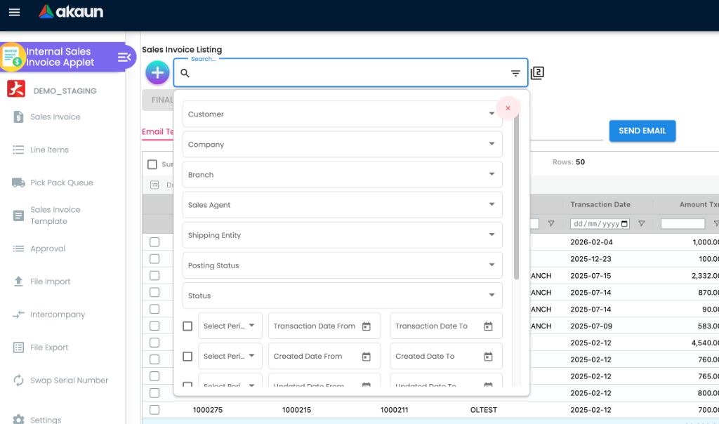Click the PDF export icon beside DEMO_STAGING
This screenshot has height=424, width=719.
(x=15, y=90)
